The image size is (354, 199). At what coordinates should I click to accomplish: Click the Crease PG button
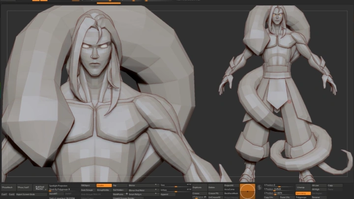click(215, 194)
